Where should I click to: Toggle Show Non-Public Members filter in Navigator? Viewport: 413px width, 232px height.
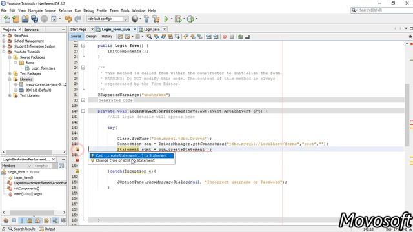tap(30, 220)
